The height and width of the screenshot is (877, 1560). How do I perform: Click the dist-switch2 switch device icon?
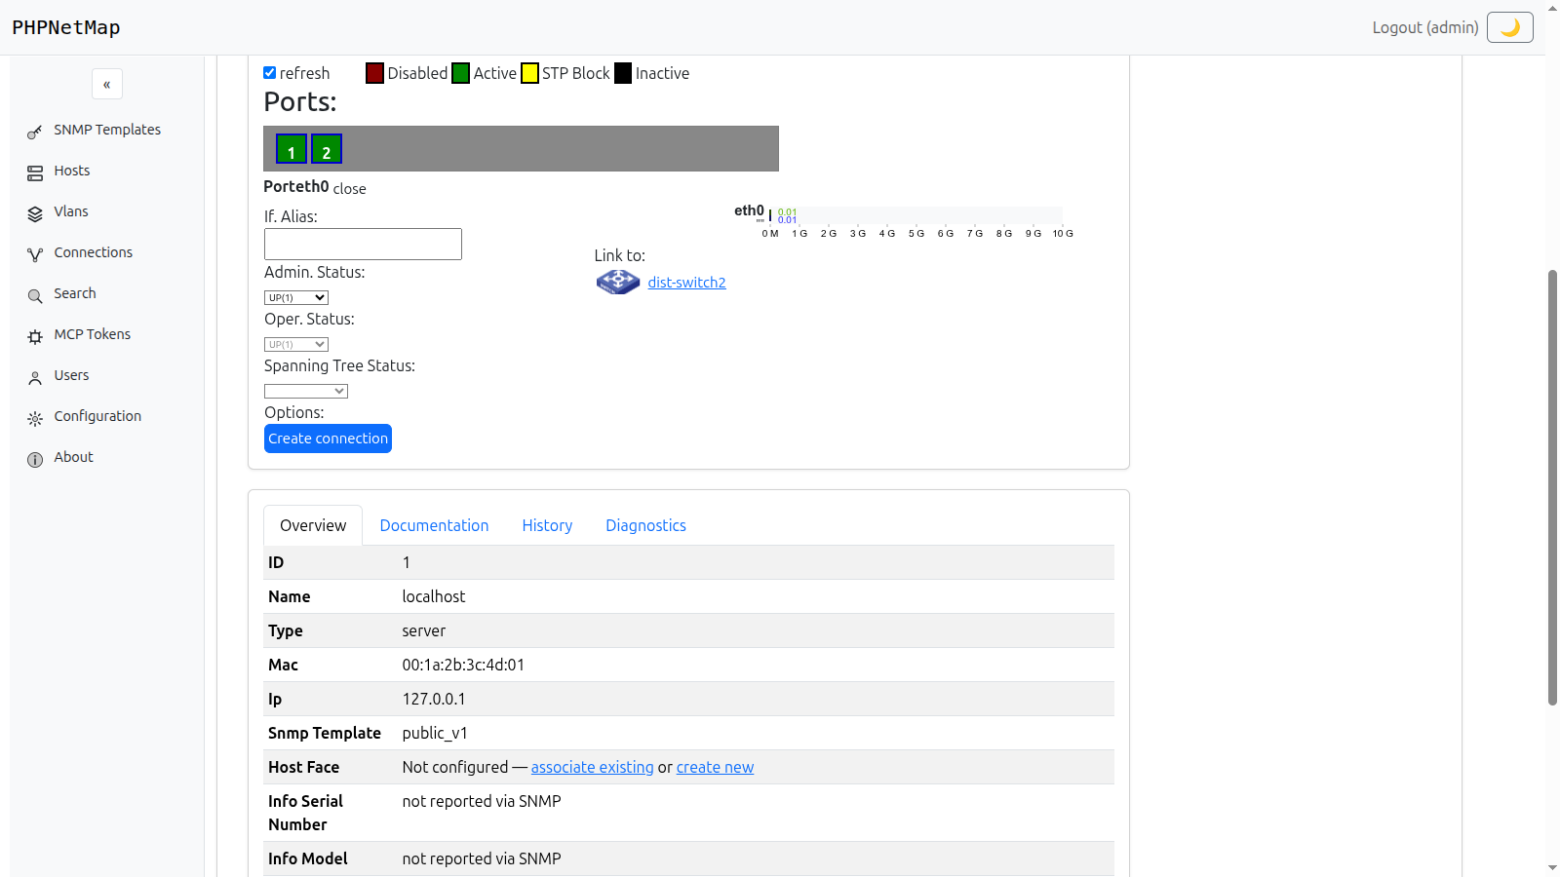click(618, 282)
